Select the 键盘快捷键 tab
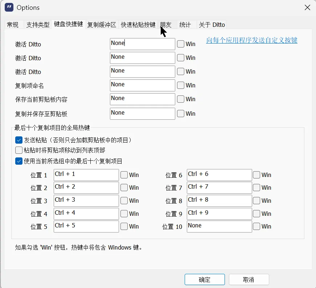The width and height of the screenshot is (316, 288). pos(69,24)
